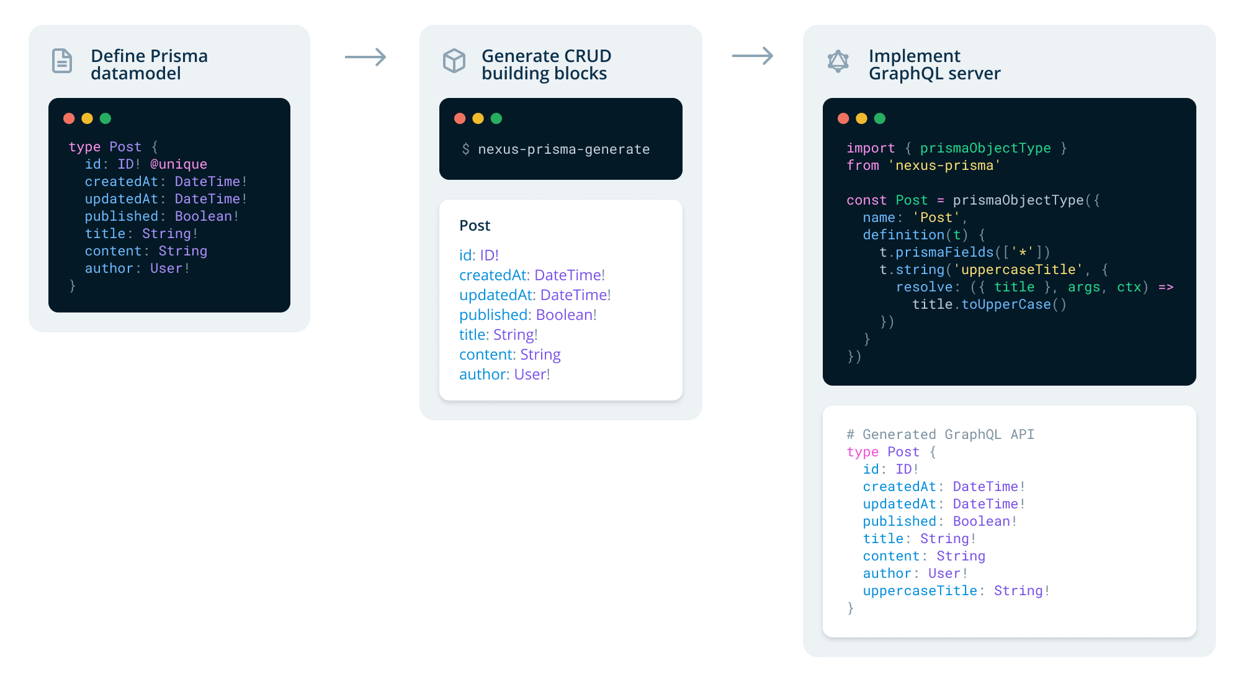Click the red dot on the Prisma datamodel window
Viewport: 1241px width, 682px height.
[x=69, y=118]
